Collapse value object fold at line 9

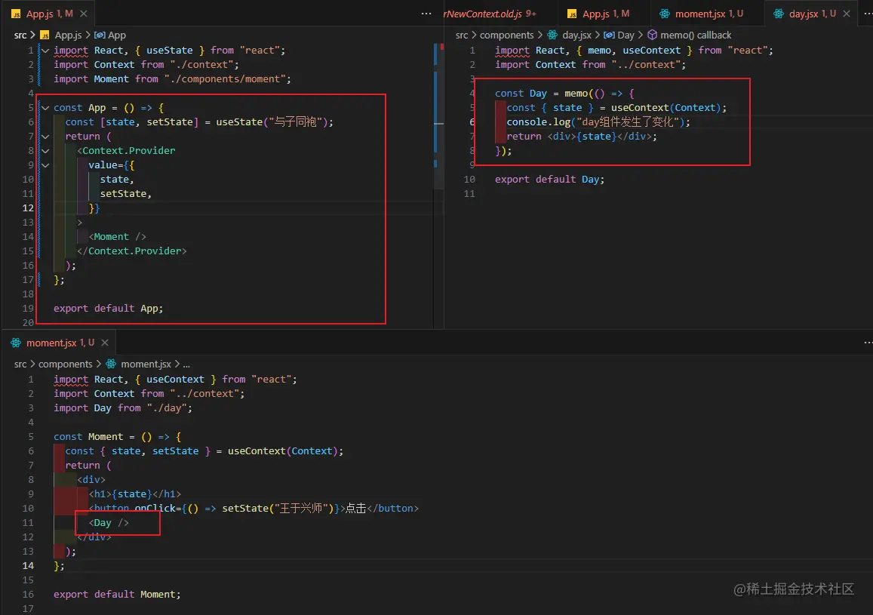click(x=46, y=165)
